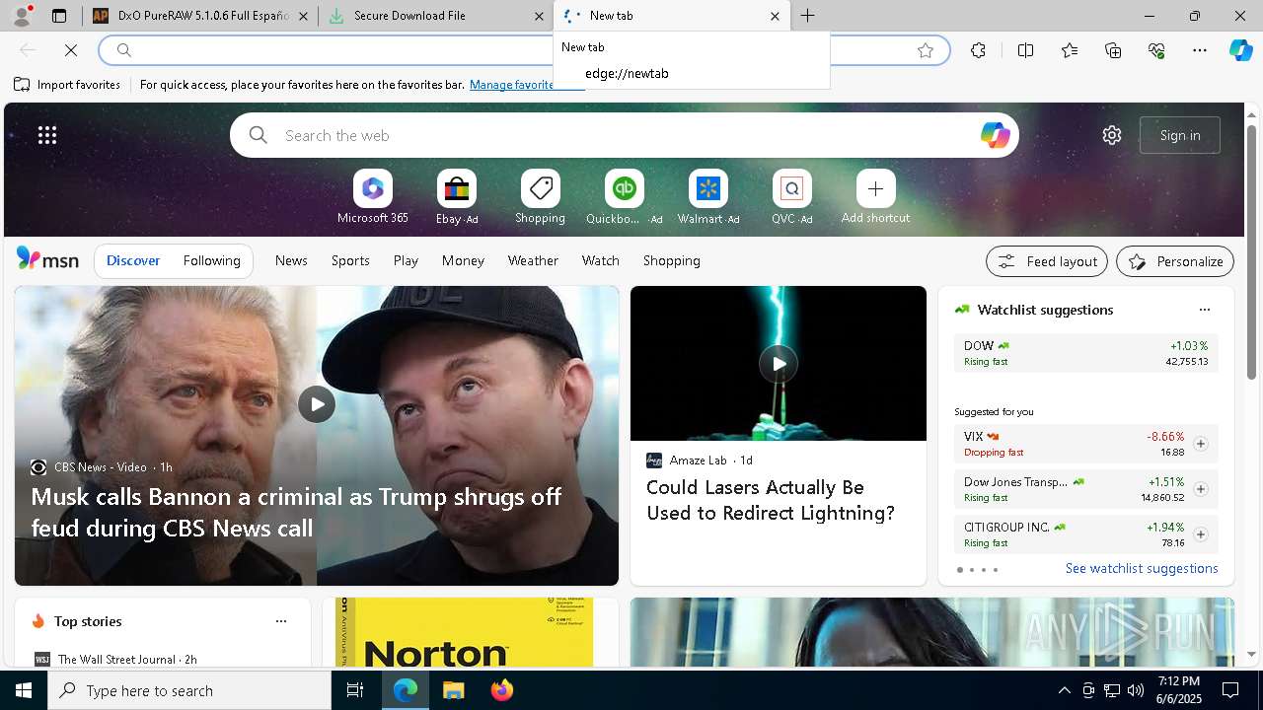Viewport: 1263px width, 710px height.
Task: Click the Personalize button
Action: click(1175, 261)
